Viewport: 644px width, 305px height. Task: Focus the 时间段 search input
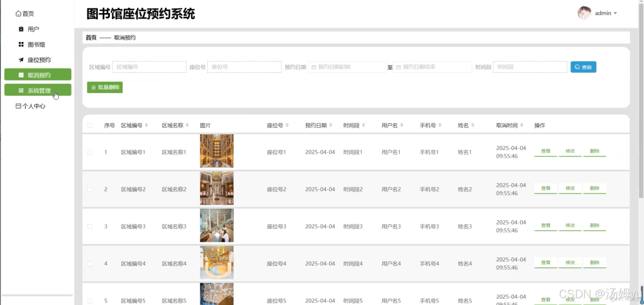pyautogui.click(x=530, y=67)
